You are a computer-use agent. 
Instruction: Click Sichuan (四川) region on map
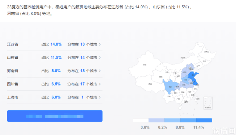(x=170, y=86)
